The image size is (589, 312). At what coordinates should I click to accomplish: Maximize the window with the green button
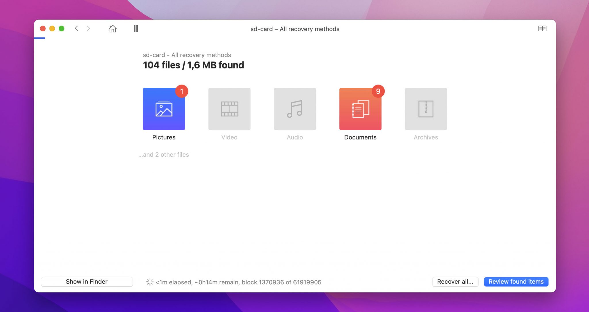(62, 28)
